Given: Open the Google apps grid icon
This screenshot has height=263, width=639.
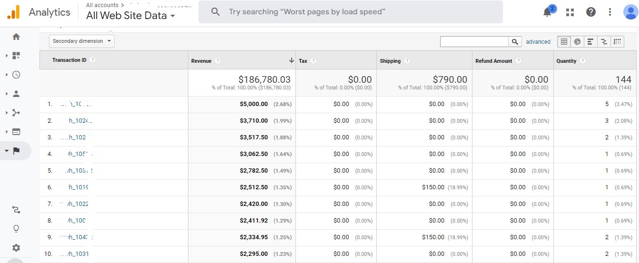Looking at the screenshot, I should pyautogui.click(x=570, y=12).
